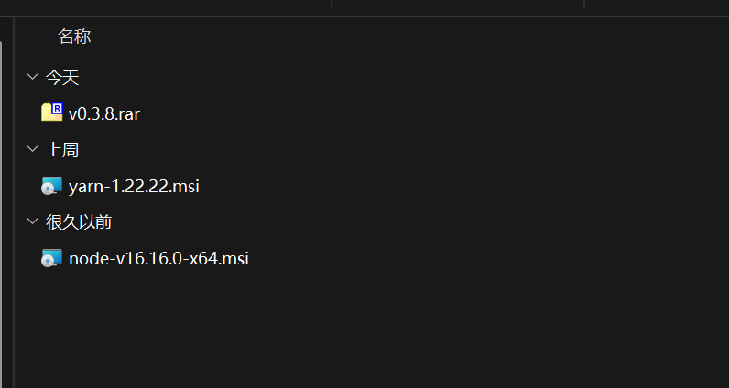Click the node installer package icon

pyautogui.click(x=51, y=258)
